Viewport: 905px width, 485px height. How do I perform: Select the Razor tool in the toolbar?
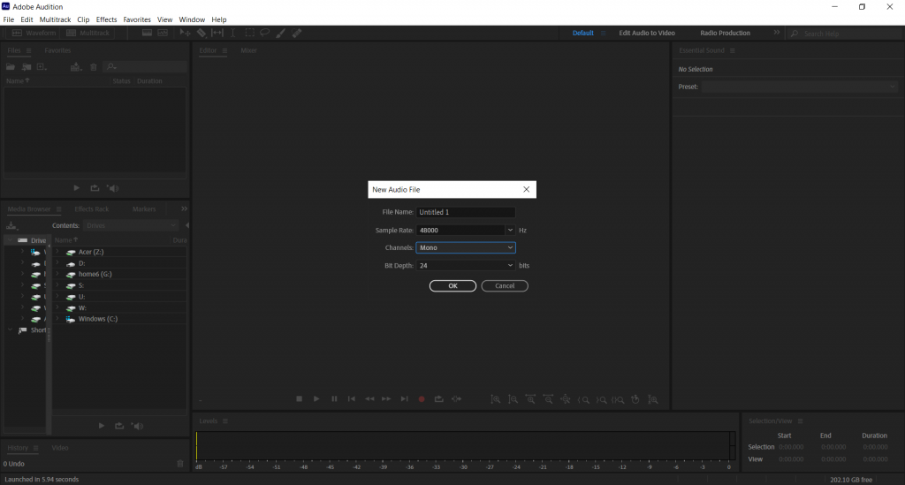202,33
